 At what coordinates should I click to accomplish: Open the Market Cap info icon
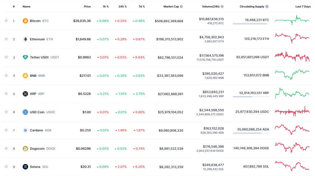(182, 6)
